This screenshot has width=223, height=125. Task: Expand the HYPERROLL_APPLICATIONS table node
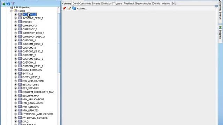[x=15, y=114]
